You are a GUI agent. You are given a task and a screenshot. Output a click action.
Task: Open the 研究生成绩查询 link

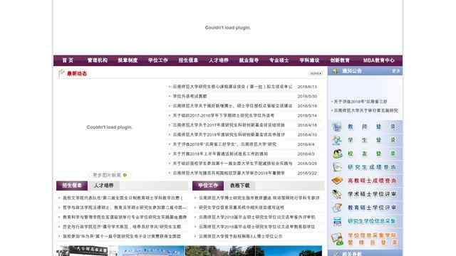point(372,167)
